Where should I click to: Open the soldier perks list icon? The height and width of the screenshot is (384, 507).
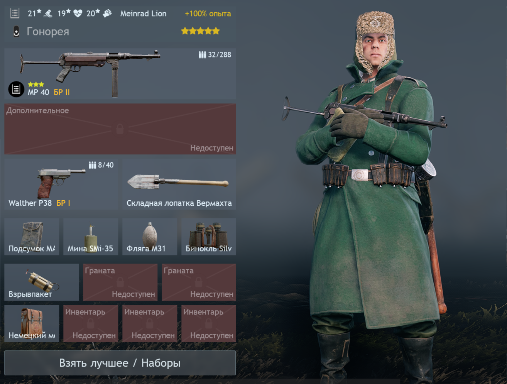click(15, 14)
